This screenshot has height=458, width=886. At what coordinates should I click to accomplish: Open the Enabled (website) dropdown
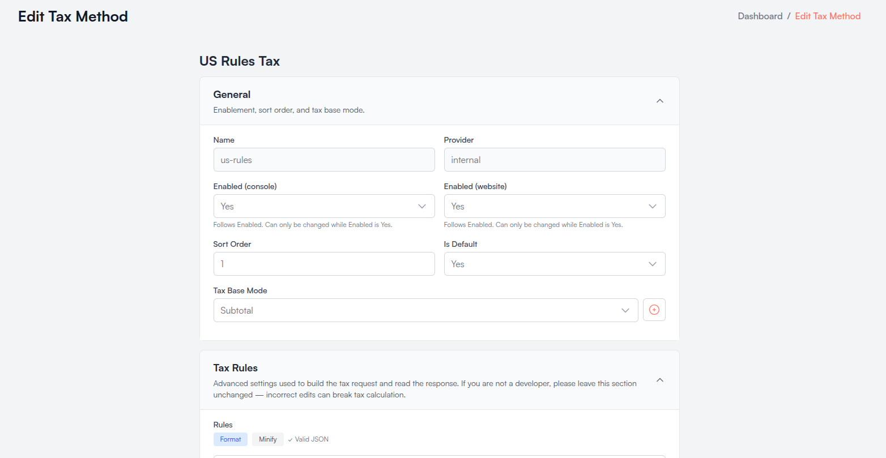tap(555, 206)
